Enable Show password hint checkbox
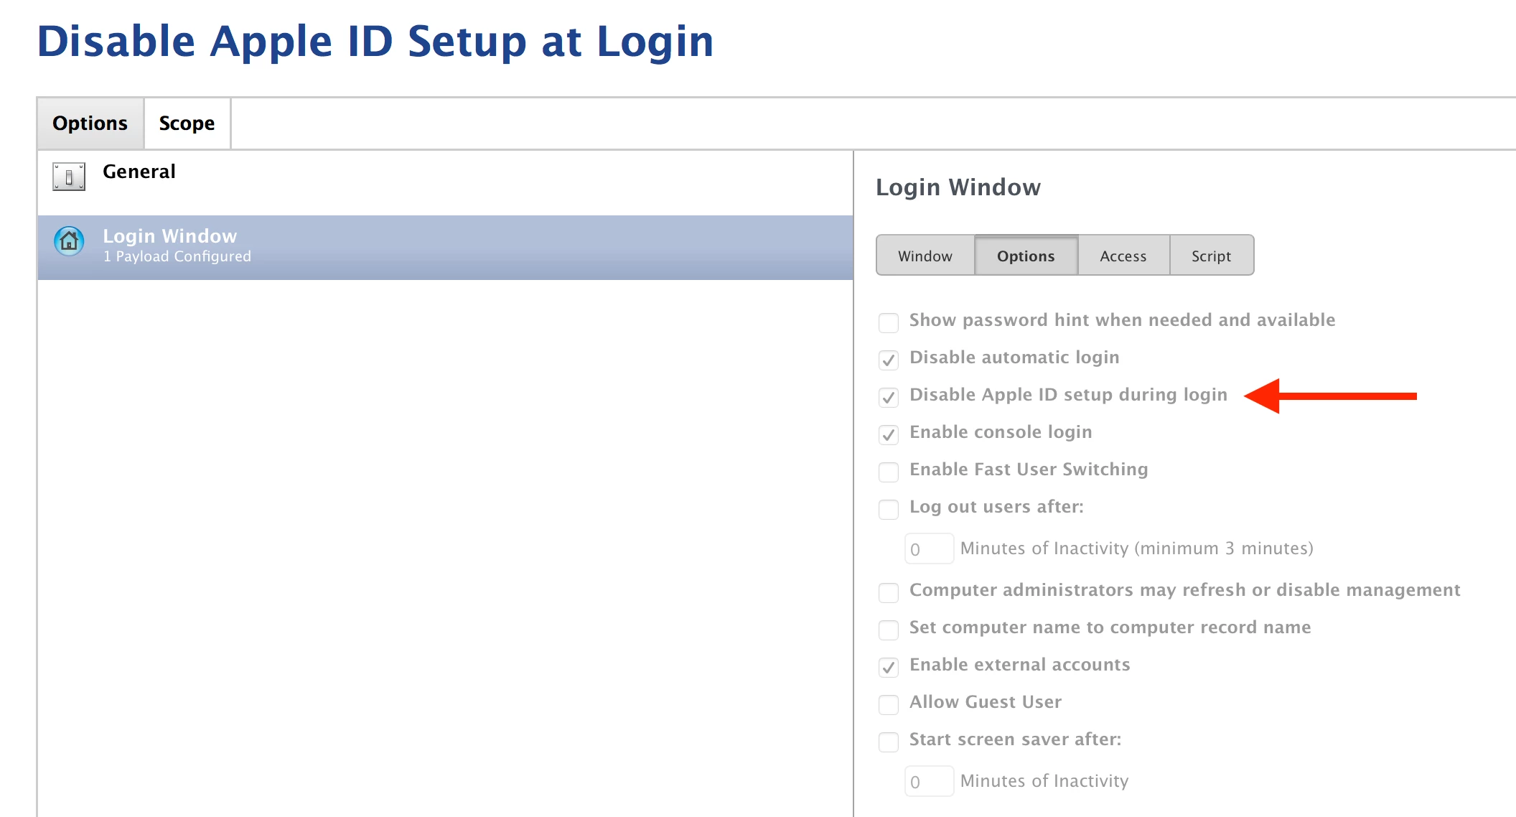The width and height of the screenshot is (1516, 817). point(889,322)
